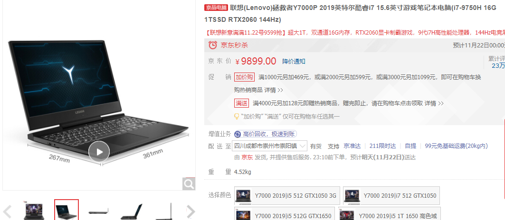Select first thumbnail of laptop front view
505x220 pixels.
pos(34,211)
